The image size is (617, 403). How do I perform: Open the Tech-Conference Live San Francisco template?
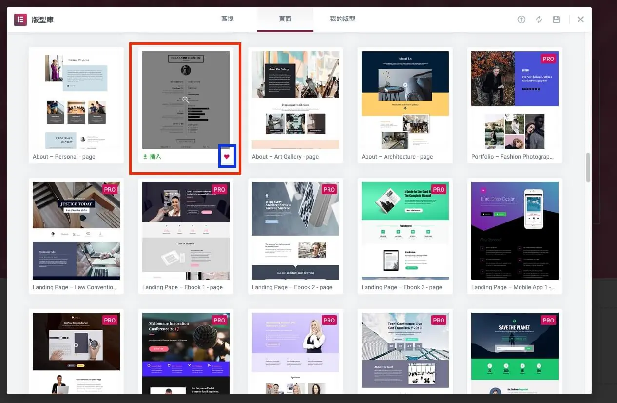pos(405,353)
